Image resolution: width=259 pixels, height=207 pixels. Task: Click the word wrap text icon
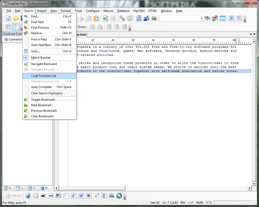tap(239, 18)
